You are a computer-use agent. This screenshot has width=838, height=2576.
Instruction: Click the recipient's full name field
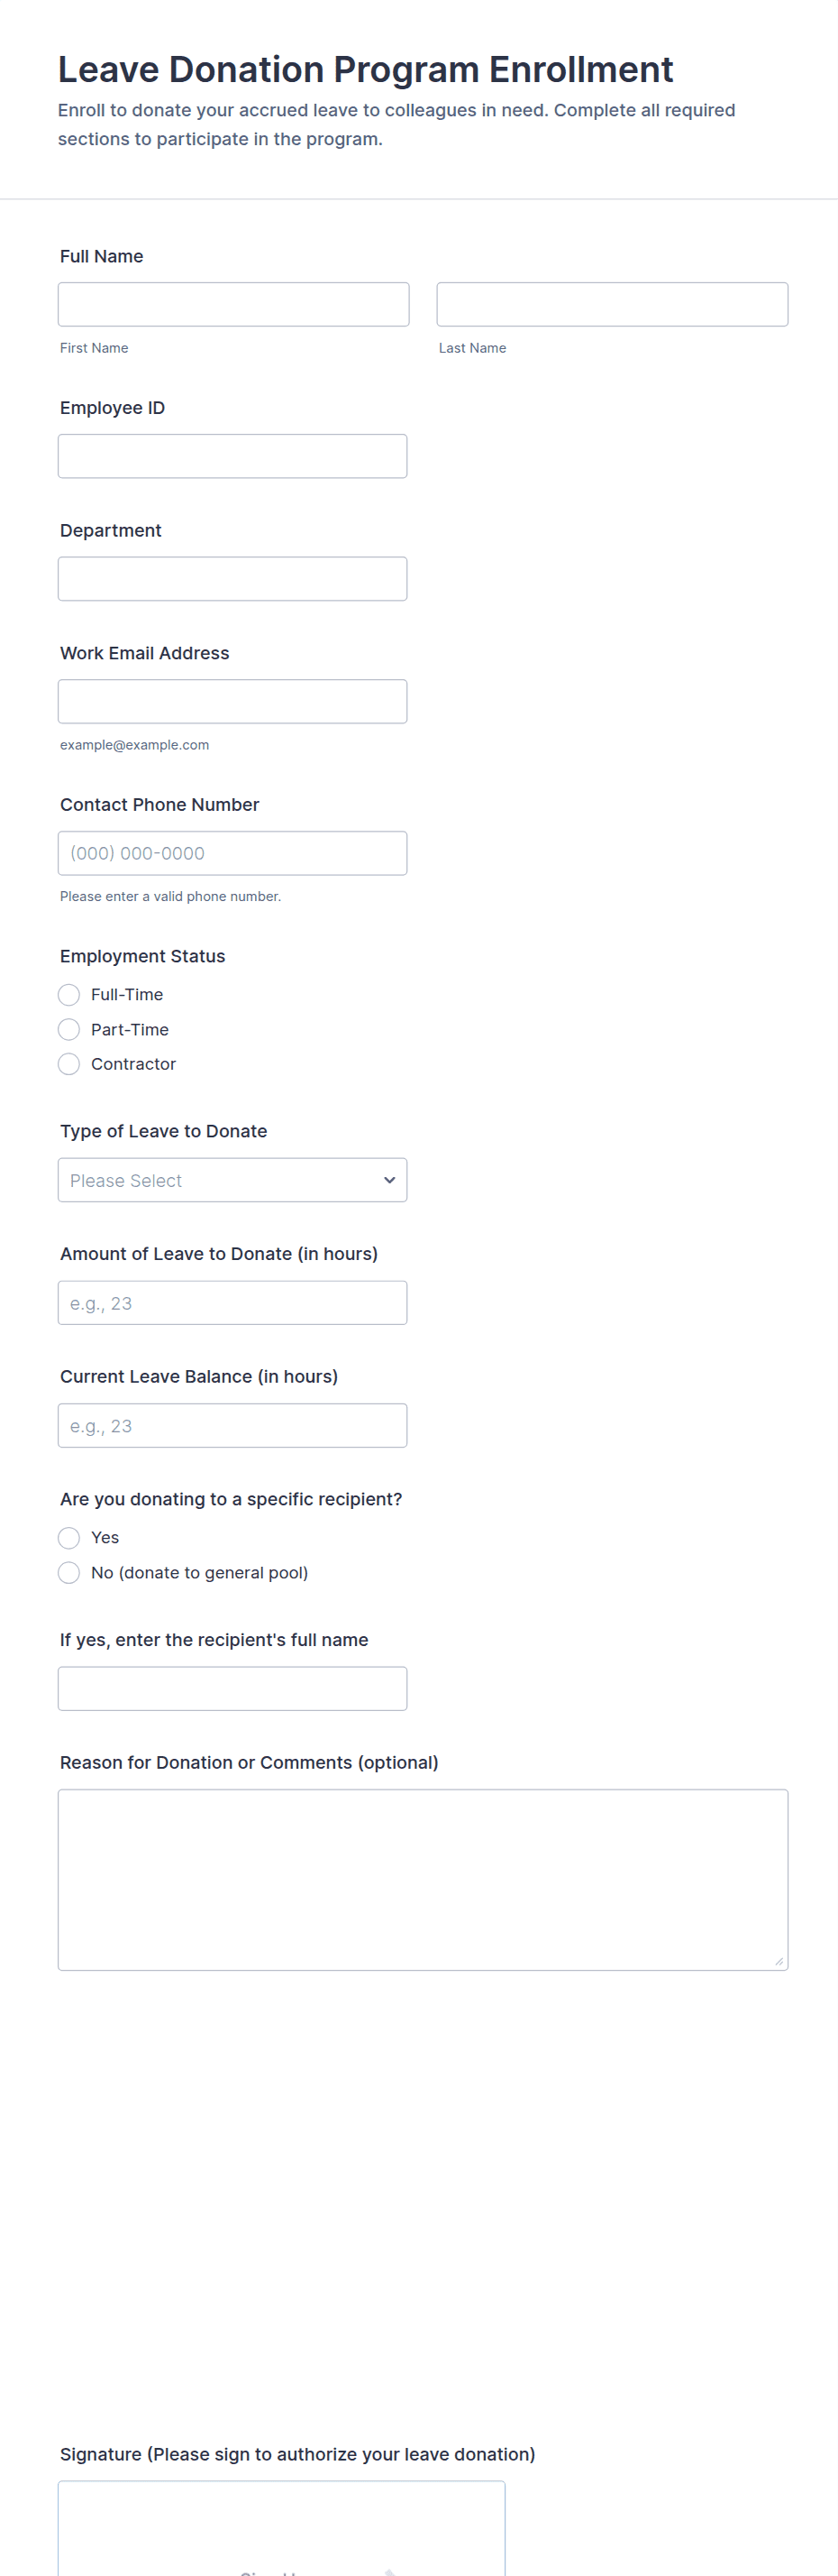pyautogui.click(x=232, y=1688)
